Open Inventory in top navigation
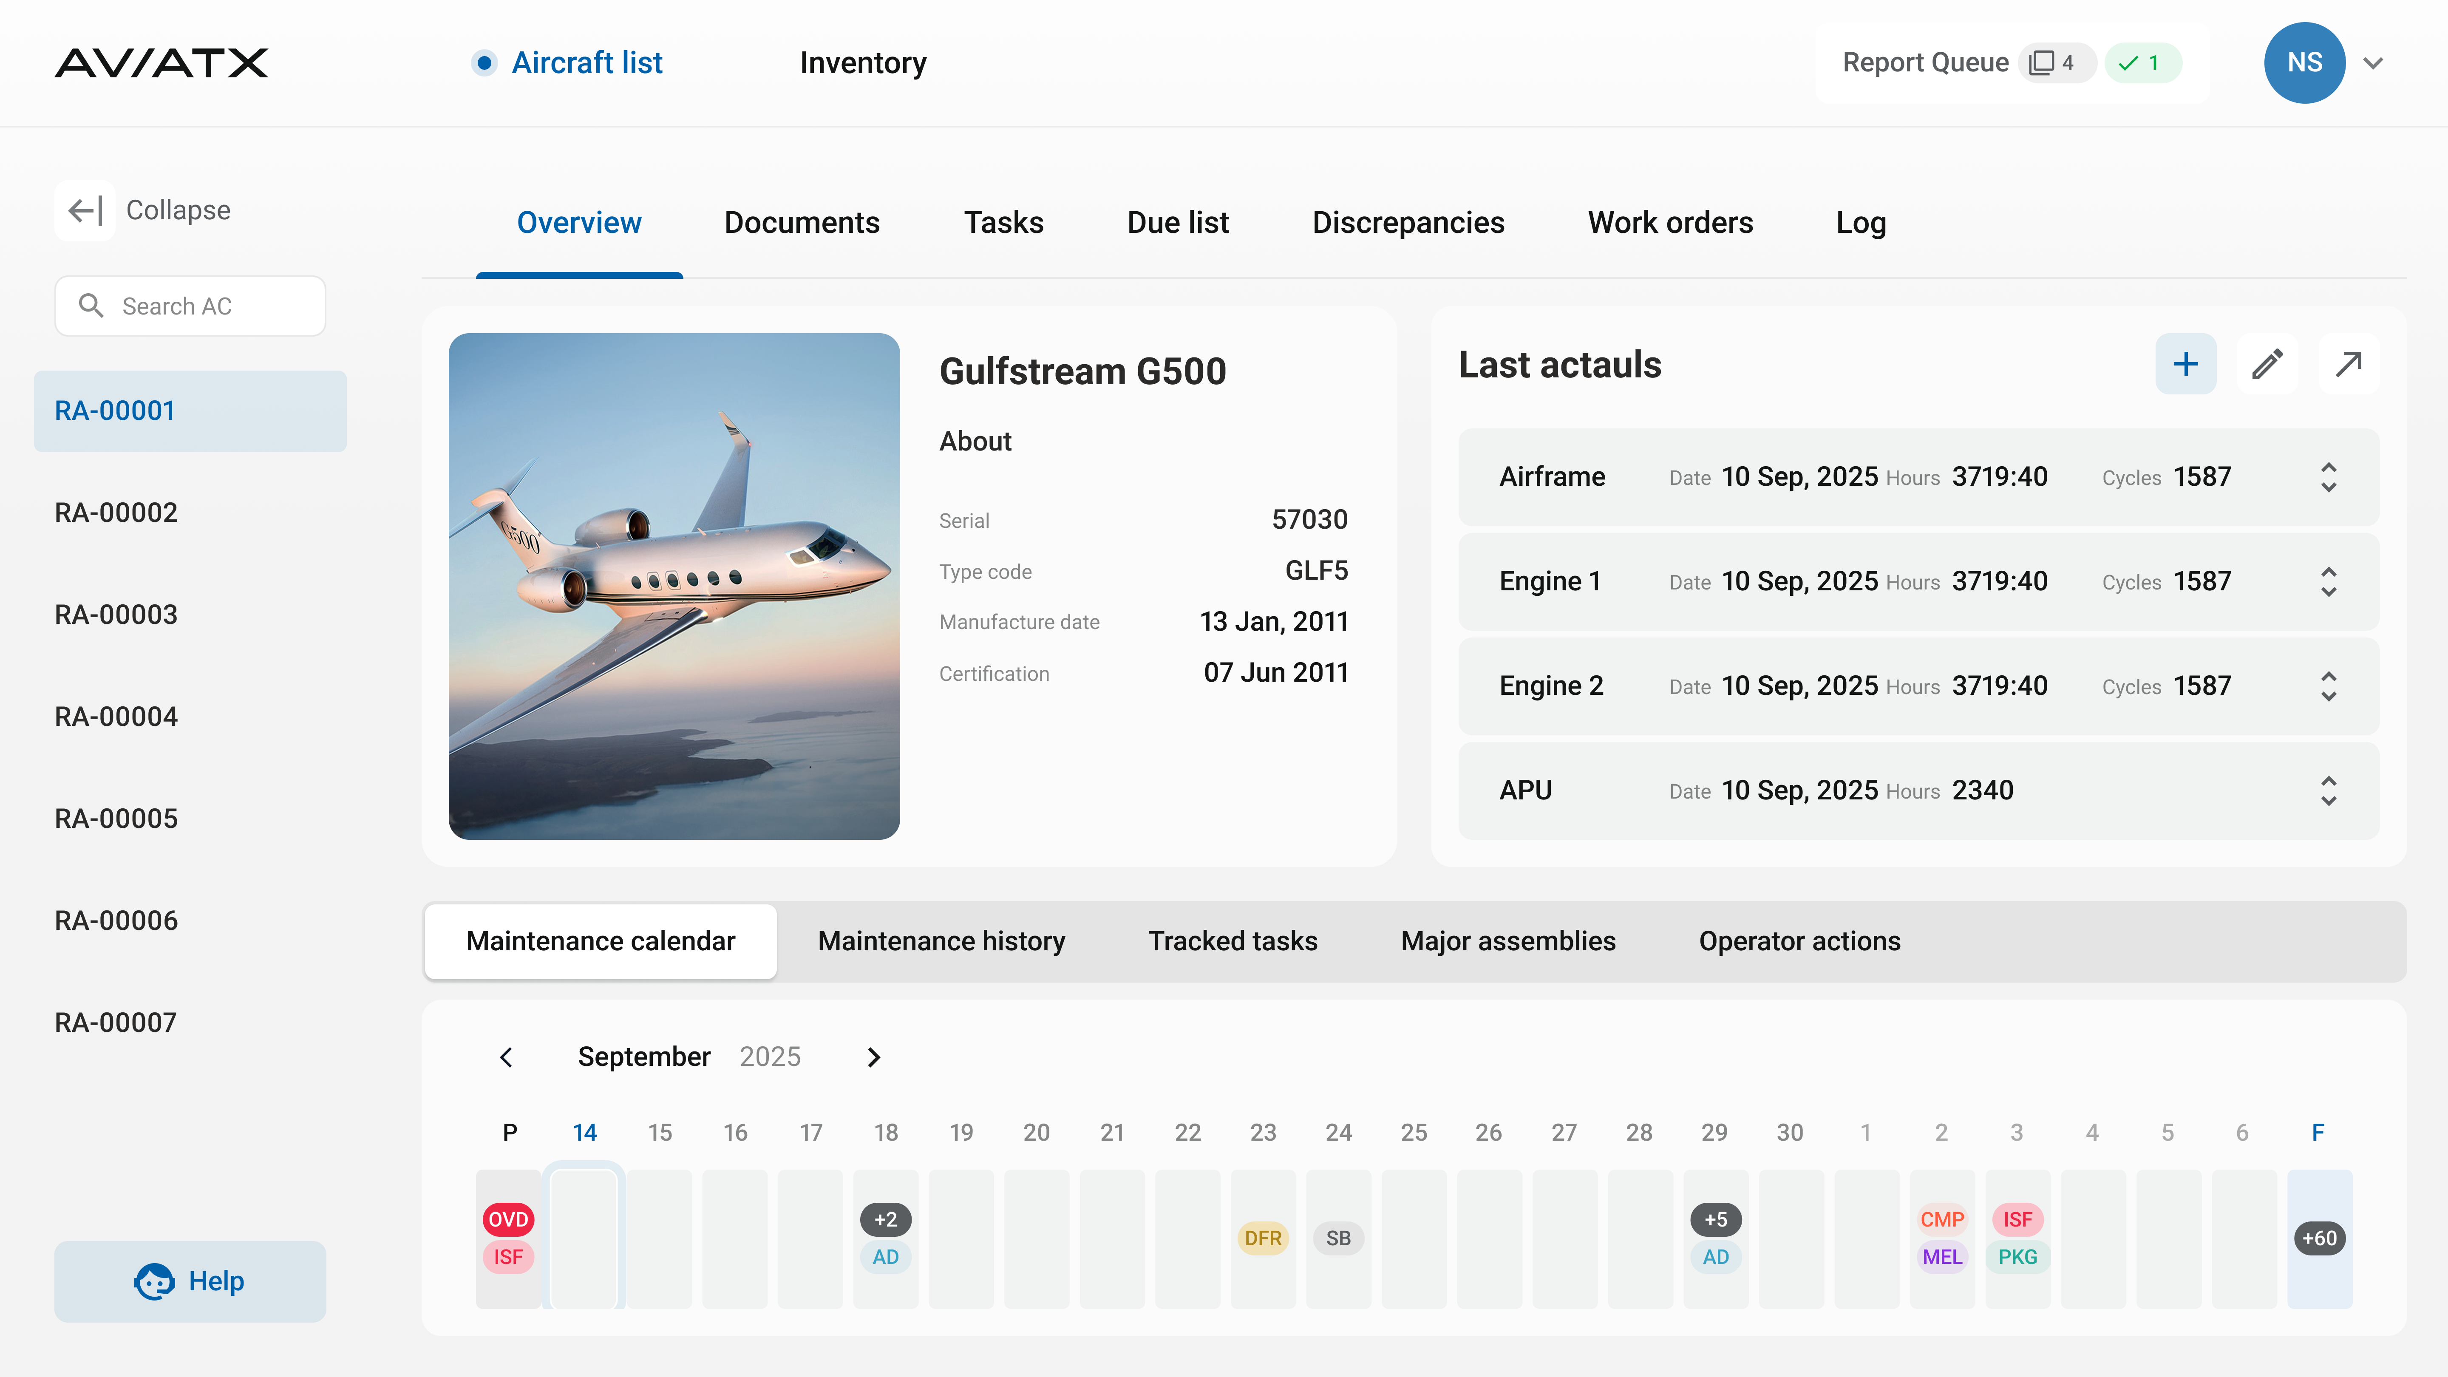Viewport: 2448px width, 1377px height. [862, 63]
